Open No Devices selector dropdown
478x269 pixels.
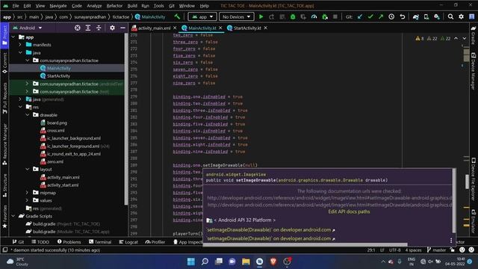[236, 16]
